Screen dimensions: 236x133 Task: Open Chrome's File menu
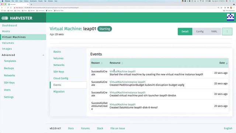tap(13, 1)
